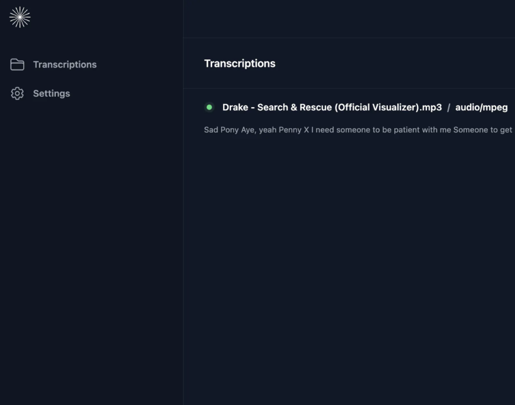Click "(Official Visualizer).mp3" in the file name
The width and height of the screenshot is (515, 405).
click(388, 107)
